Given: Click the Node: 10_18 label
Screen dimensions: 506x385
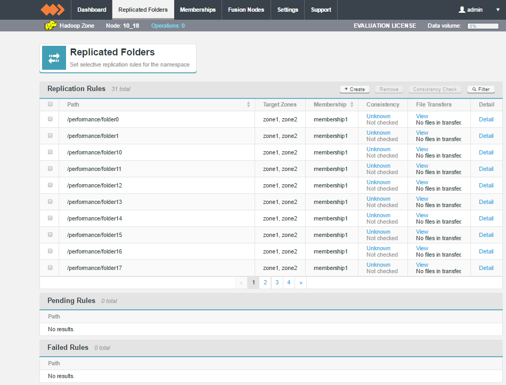Looking at the screenshot, I should [x=123, y=26].
